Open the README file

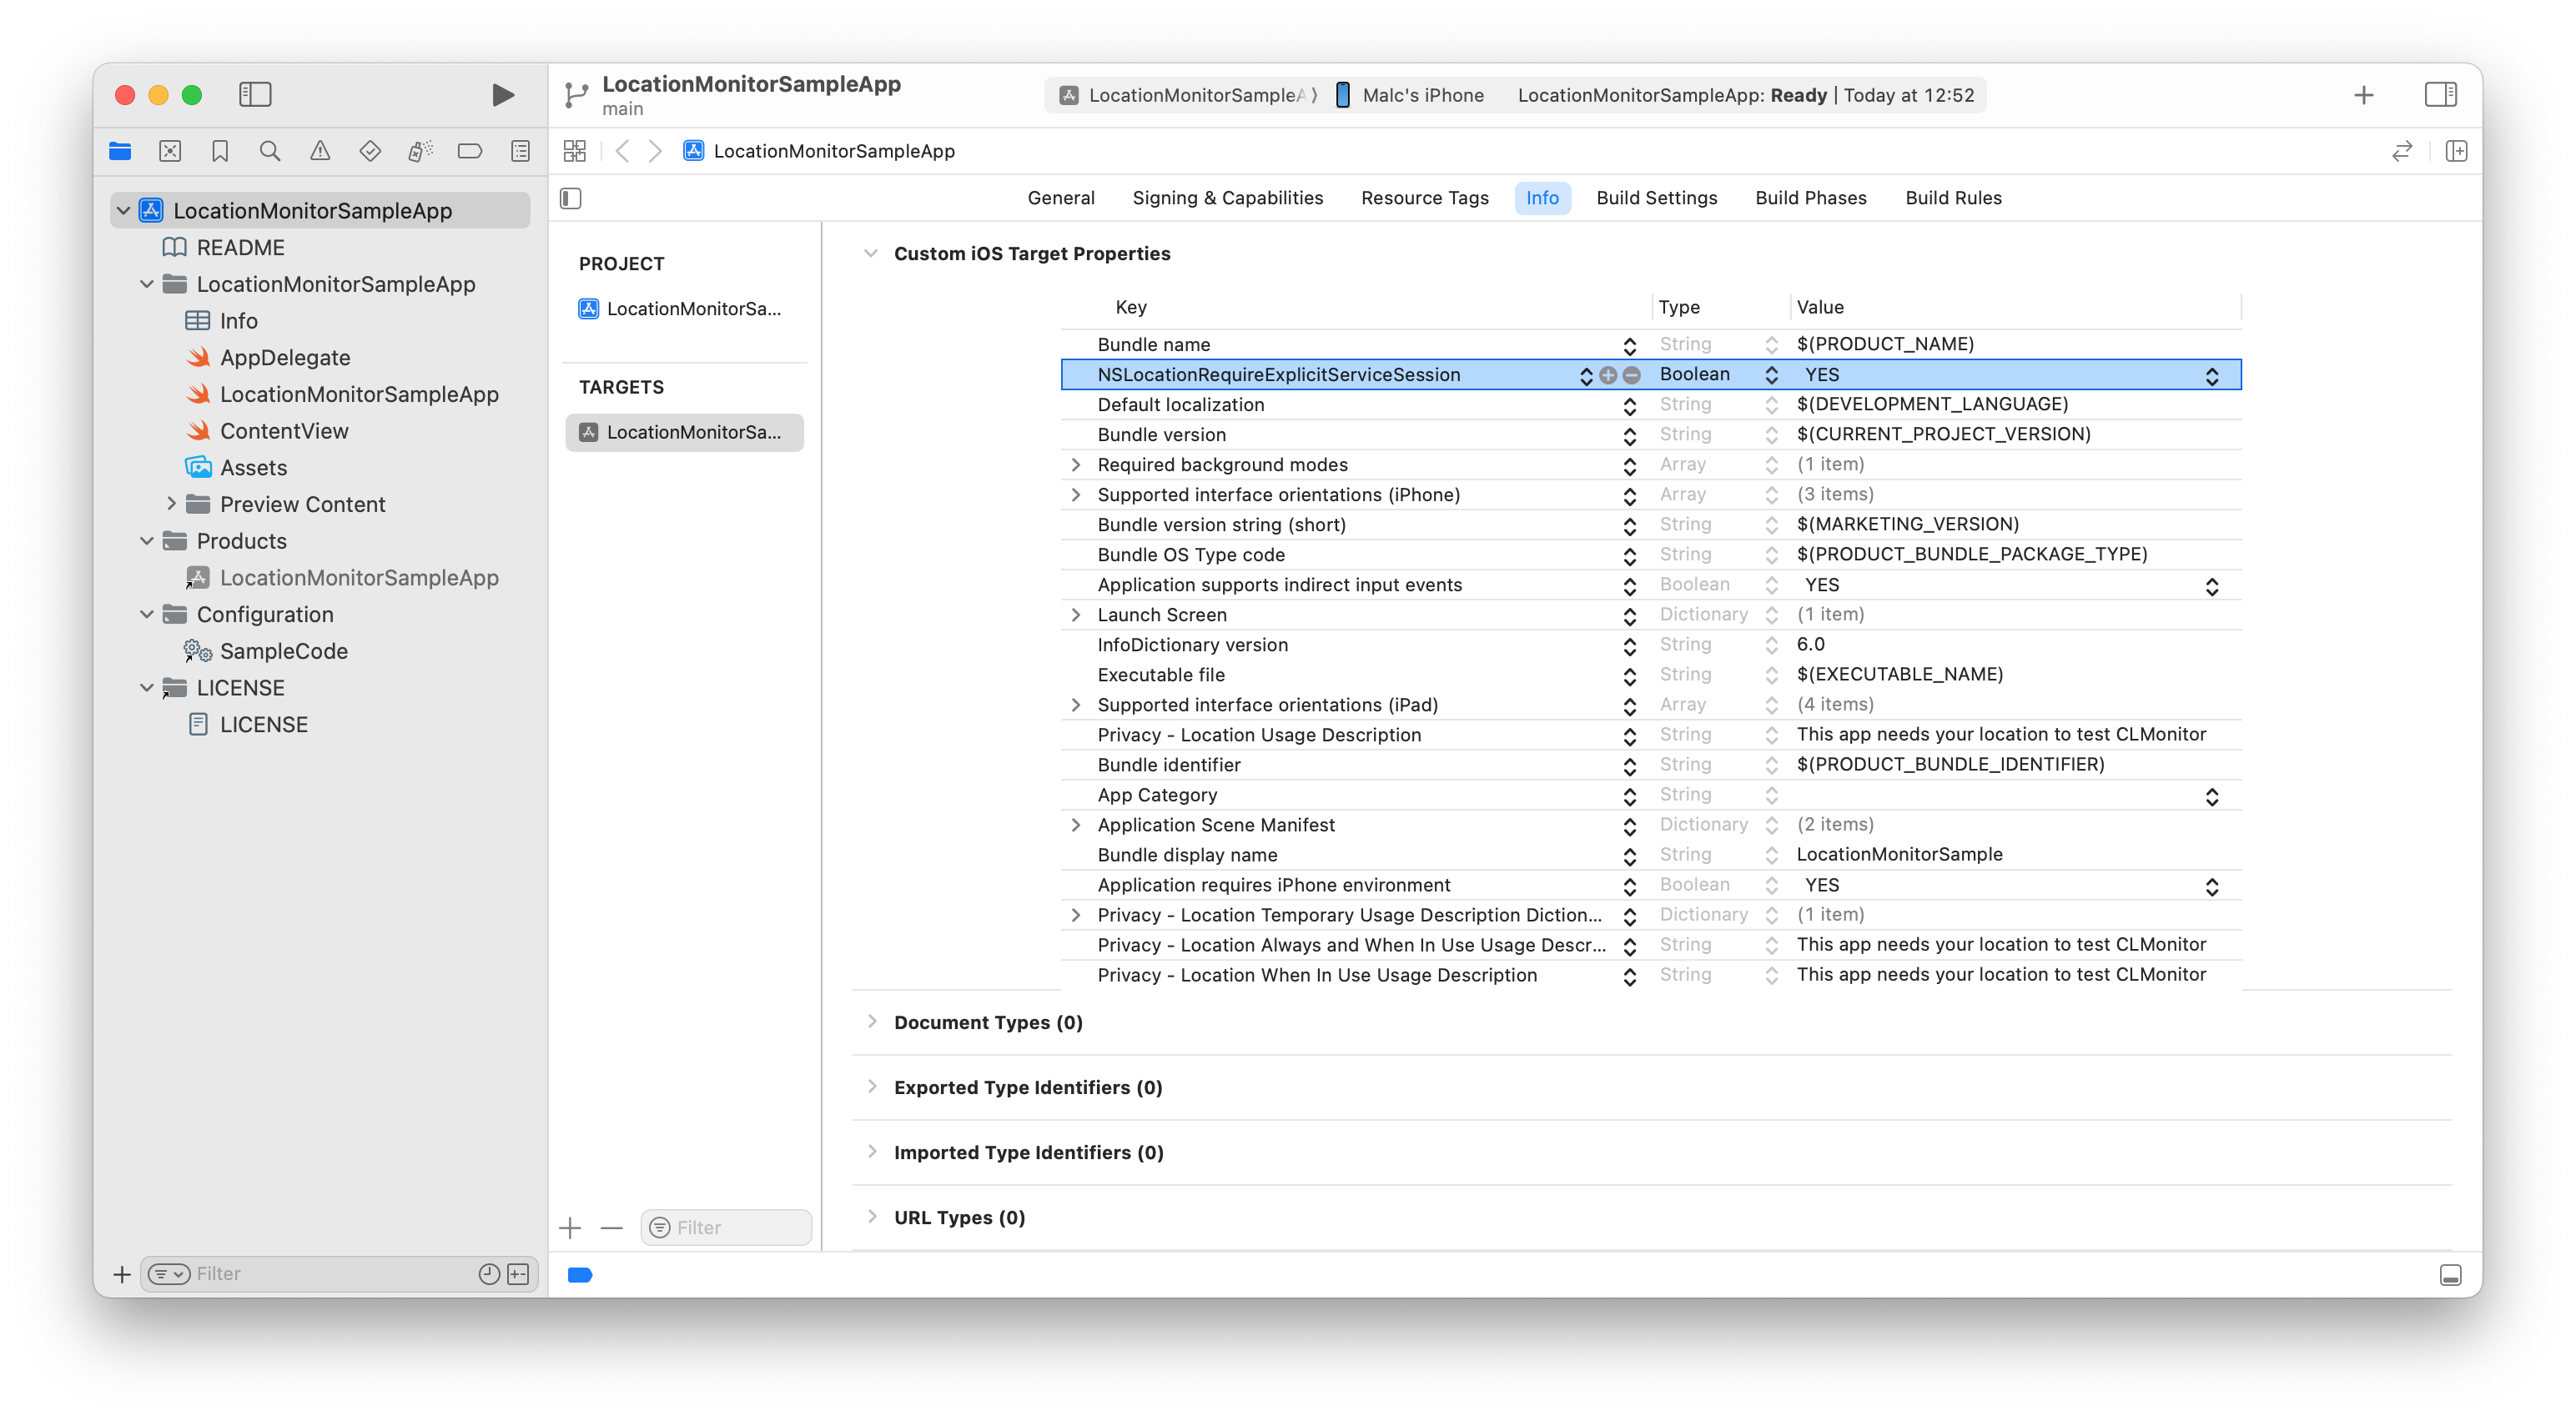240,247
